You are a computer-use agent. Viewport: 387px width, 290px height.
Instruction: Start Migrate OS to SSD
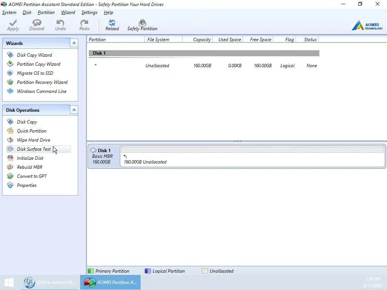point(35,73)
